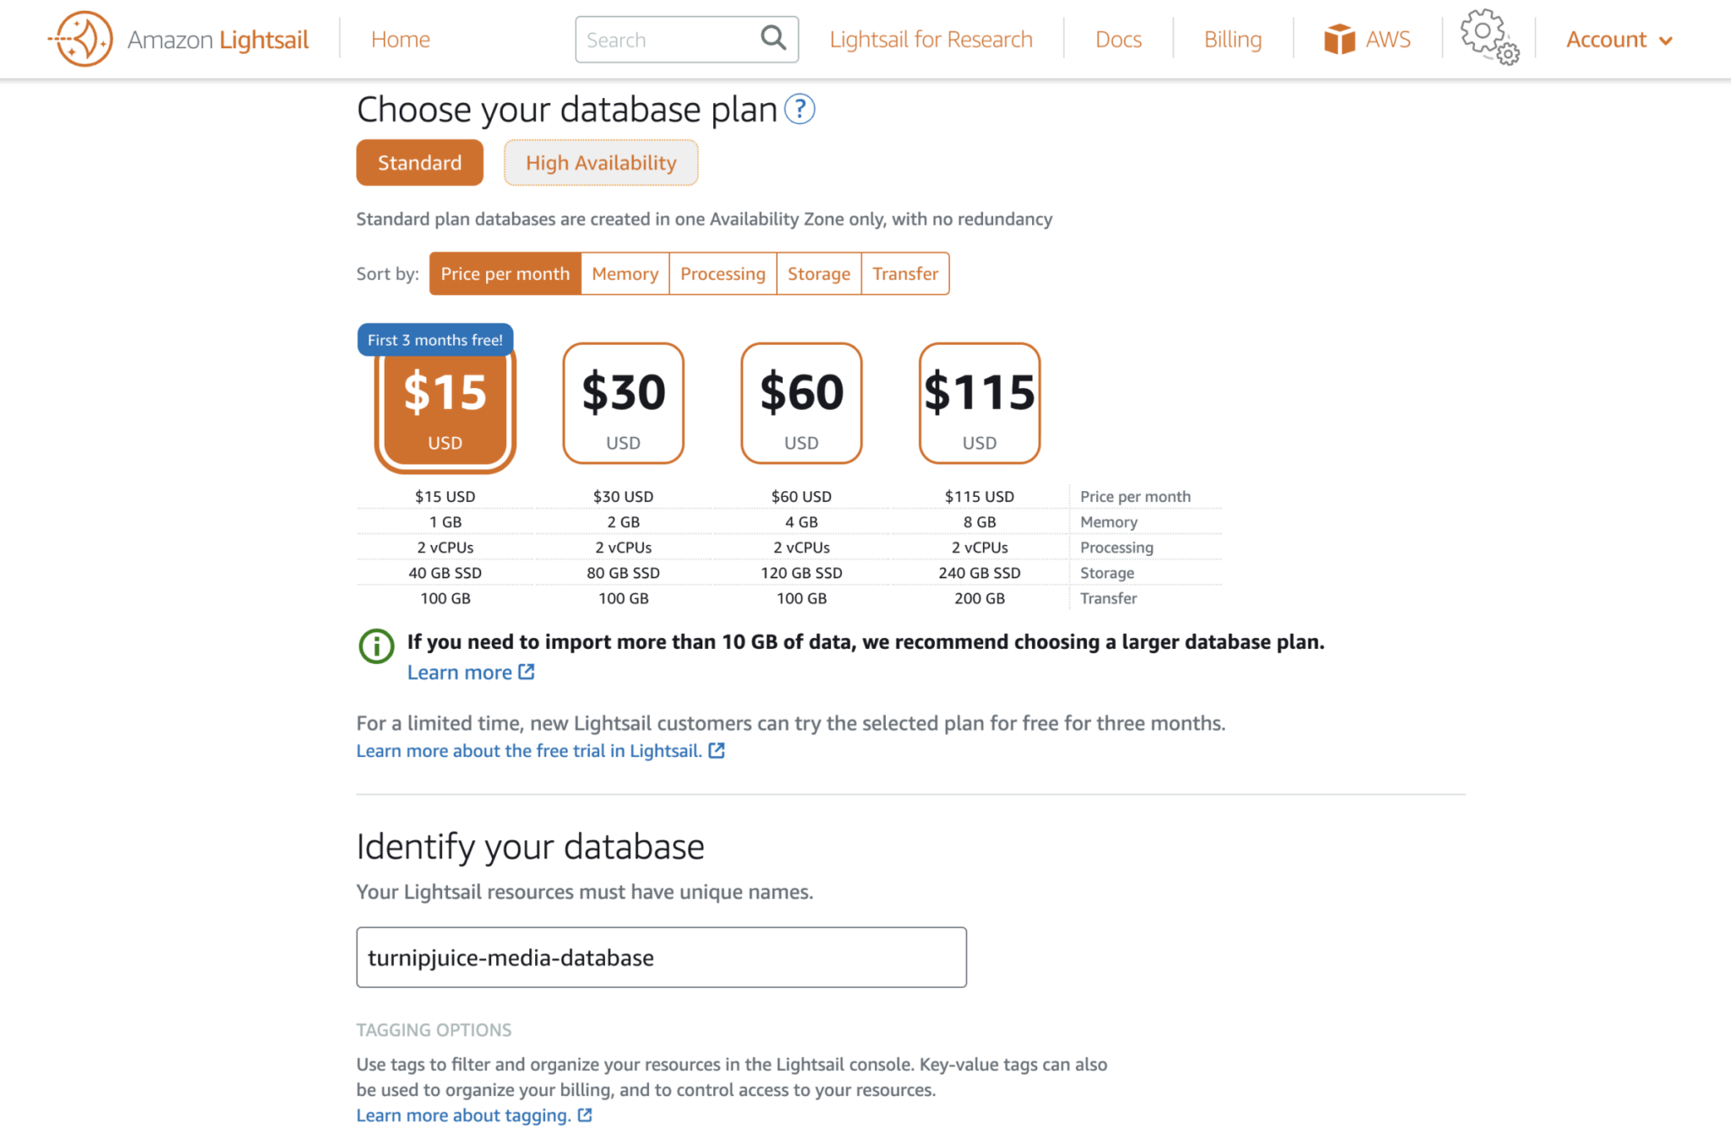Image resolution: width=1731 pixels, height=1145 pixels.
Task: Click the database name input field
Action: pyautogui.click(x=661, y=957)
